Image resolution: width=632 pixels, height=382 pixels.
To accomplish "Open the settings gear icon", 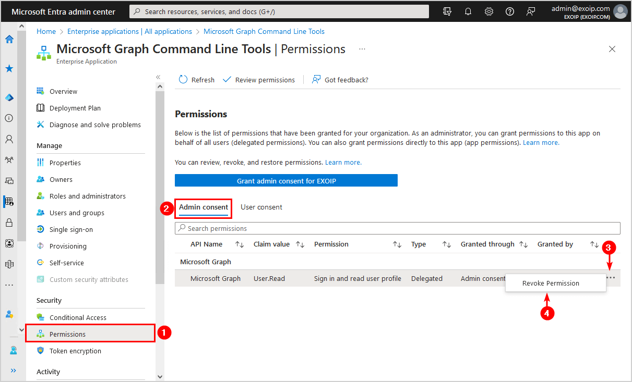I will tap(489, 11).
